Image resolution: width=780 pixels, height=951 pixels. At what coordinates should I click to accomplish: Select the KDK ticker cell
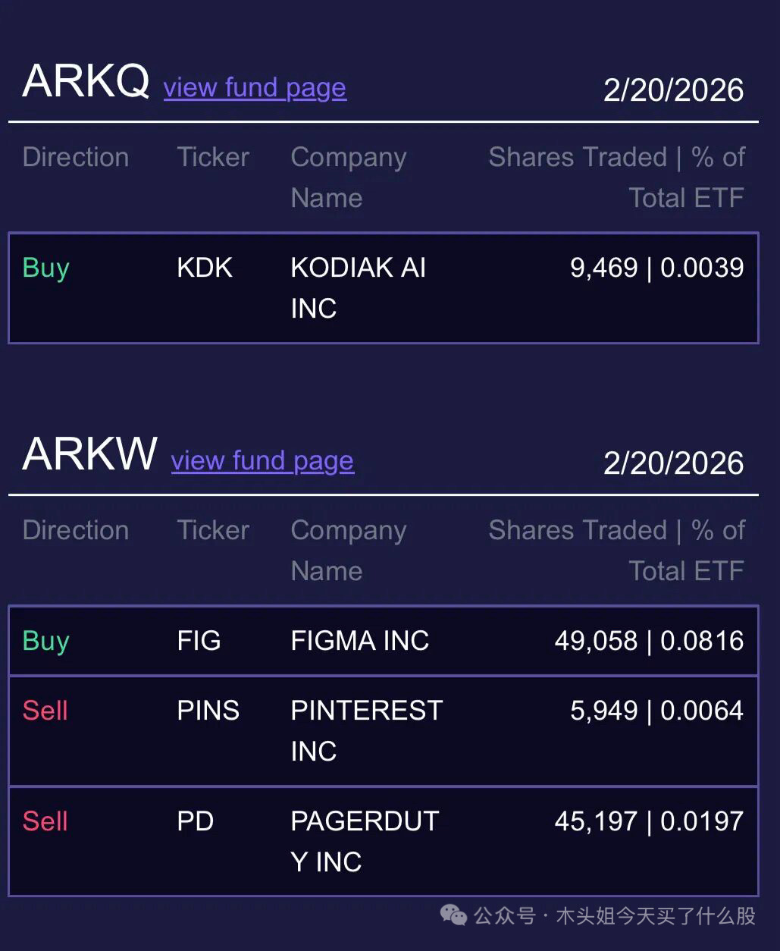pyautogui.click(x=204, y=268)
